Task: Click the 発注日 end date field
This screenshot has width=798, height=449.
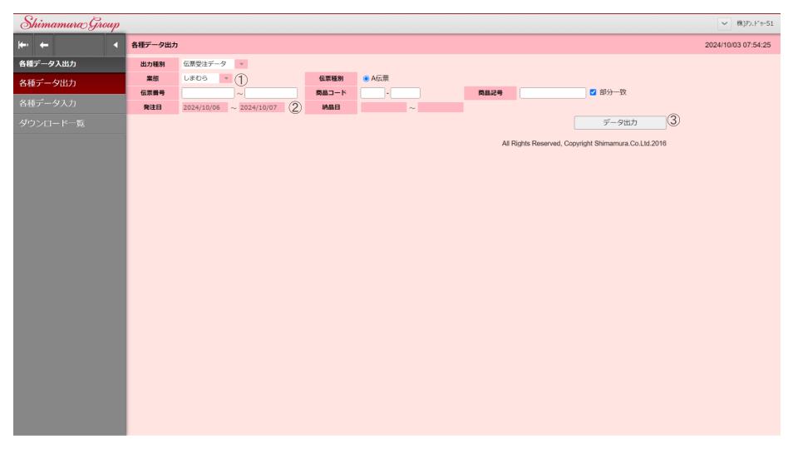Action: tap(261, 107)
